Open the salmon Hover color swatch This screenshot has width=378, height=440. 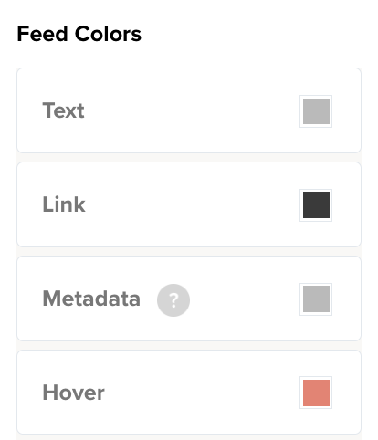[316, 393]
